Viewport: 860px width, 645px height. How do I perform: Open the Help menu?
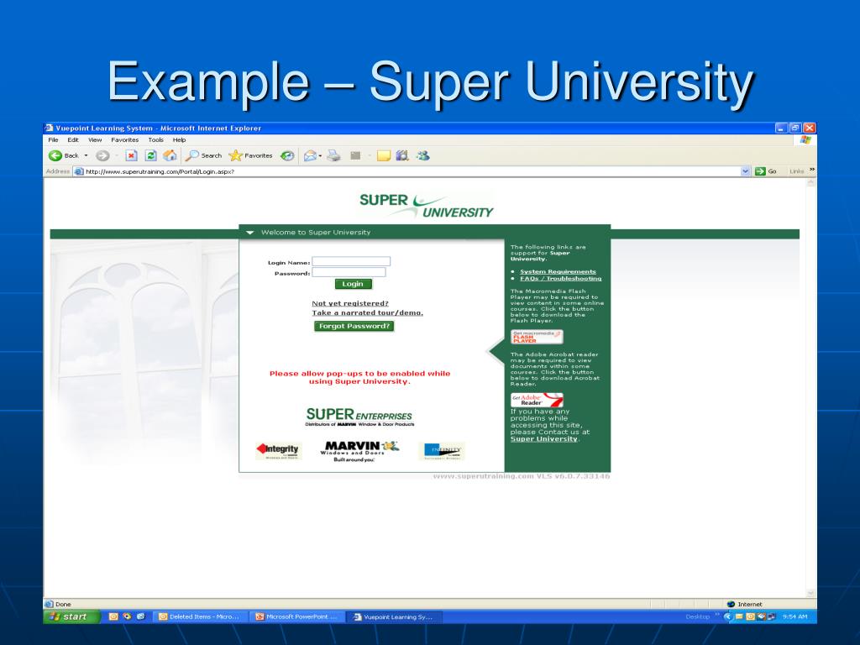180,140
